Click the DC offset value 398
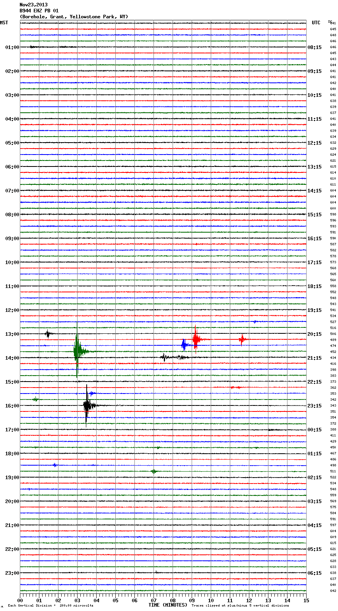Image resolution: width=338 pixels, height=611 pixels. click(333, 370)
